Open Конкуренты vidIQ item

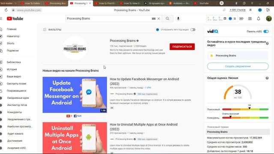click(x=15, y=112)
